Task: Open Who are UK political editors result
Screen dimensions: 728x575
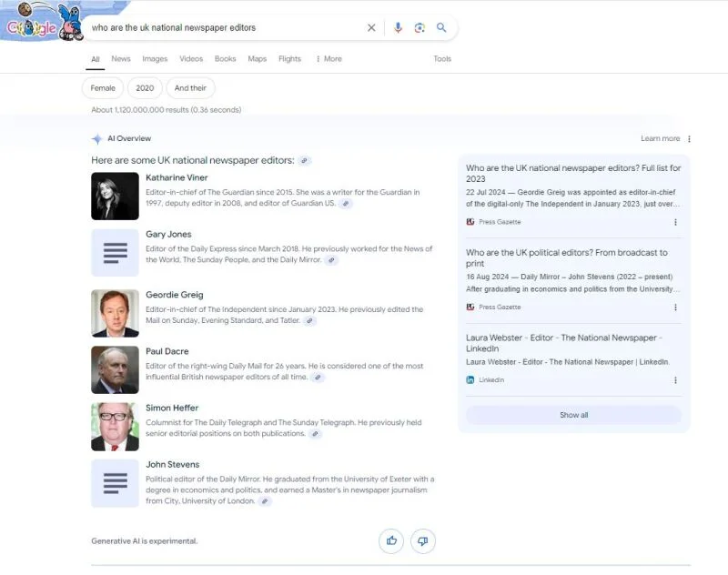Action: (x=566, y=258)
